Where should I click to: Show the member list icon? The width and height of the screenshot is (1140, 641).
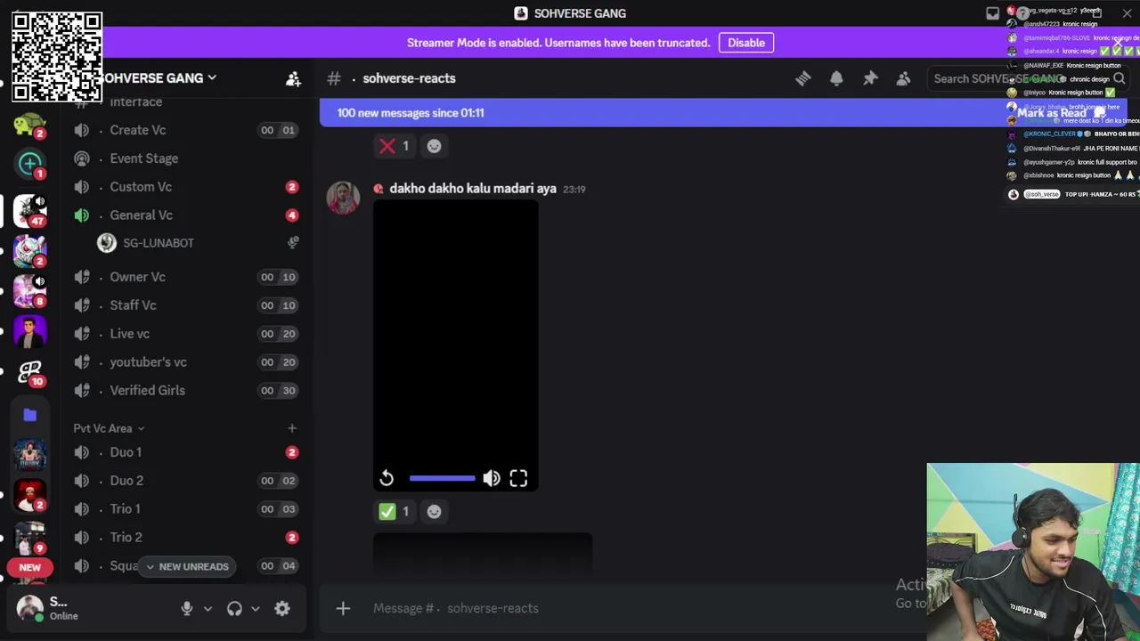click(903, 78)
